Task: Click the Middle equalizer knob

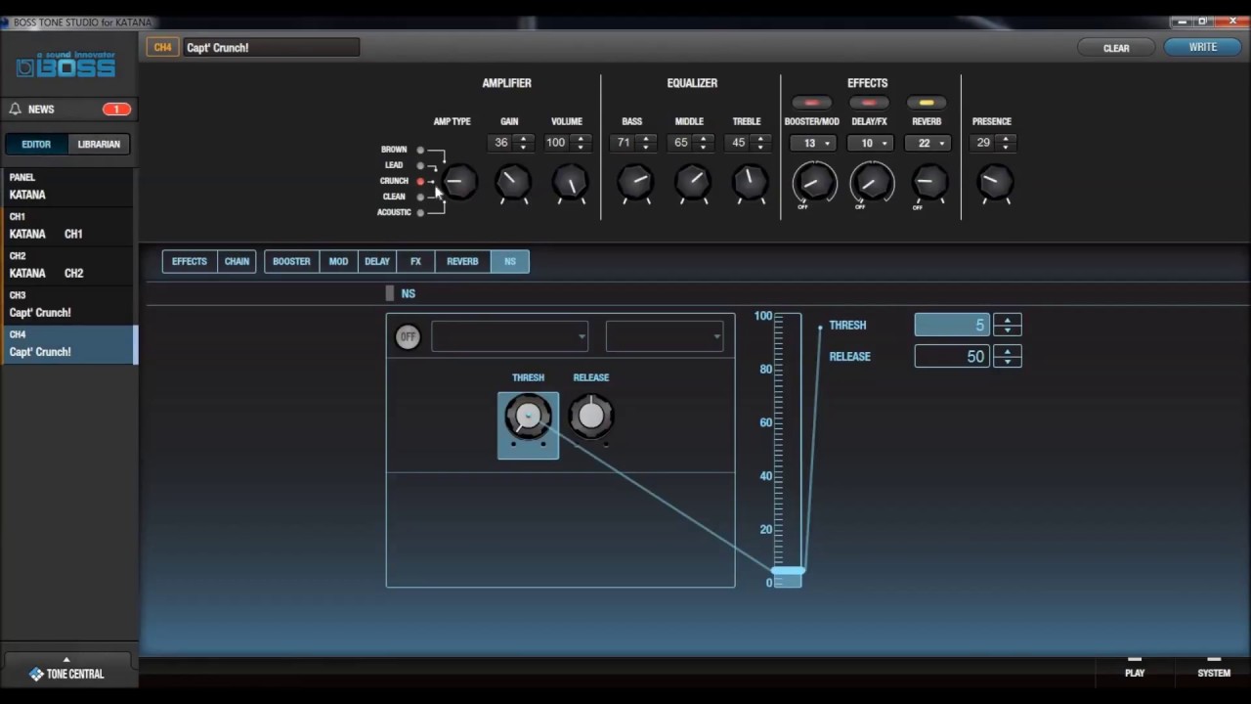Action: pos(692,182)
